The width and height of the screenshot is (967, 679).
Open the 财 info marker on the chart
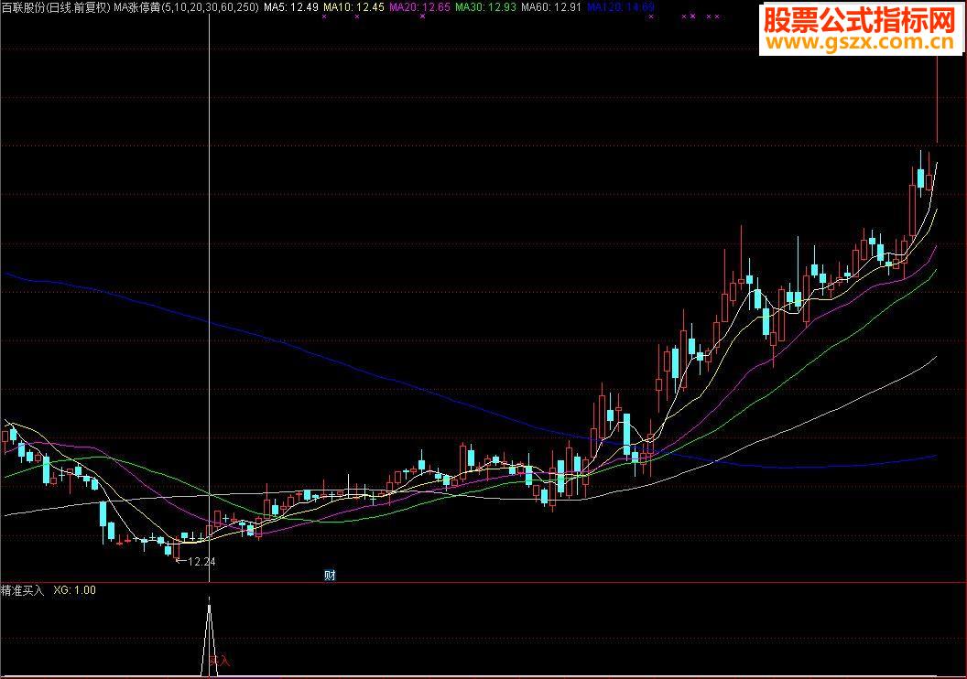(330, 576)
